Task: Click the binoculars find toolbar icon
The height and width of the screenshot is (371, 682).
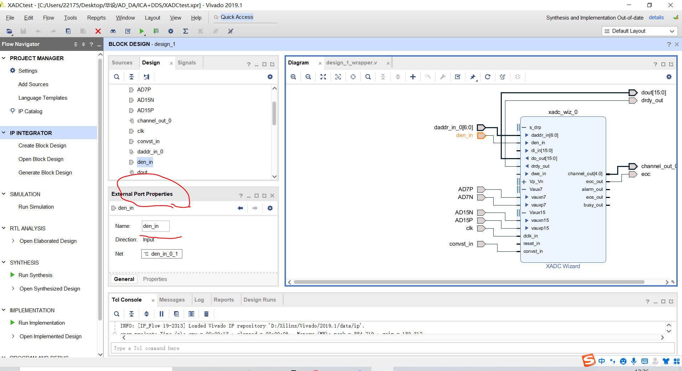Action: (x=113, y=31)
